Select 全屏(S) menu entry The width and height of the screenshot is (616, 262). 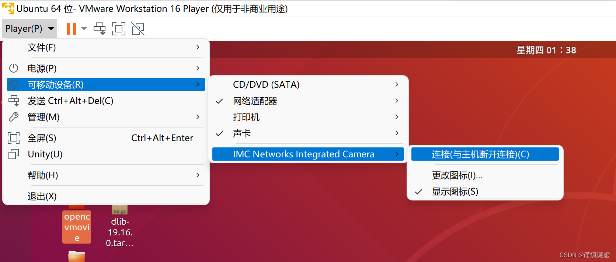(106, 138)
